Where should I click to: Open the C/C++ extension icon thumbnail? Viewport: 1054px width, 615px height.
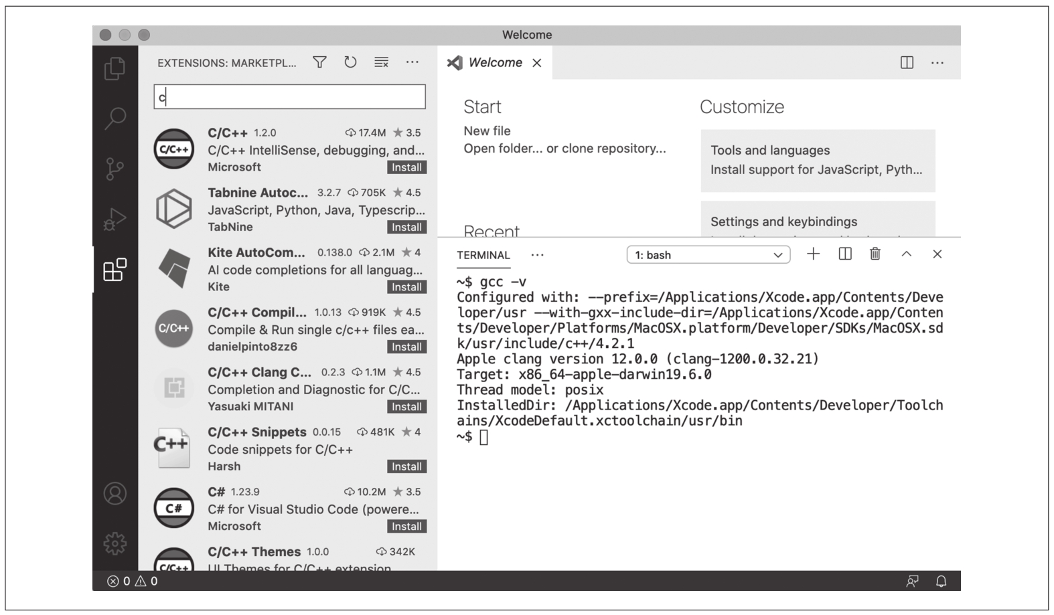174,149
